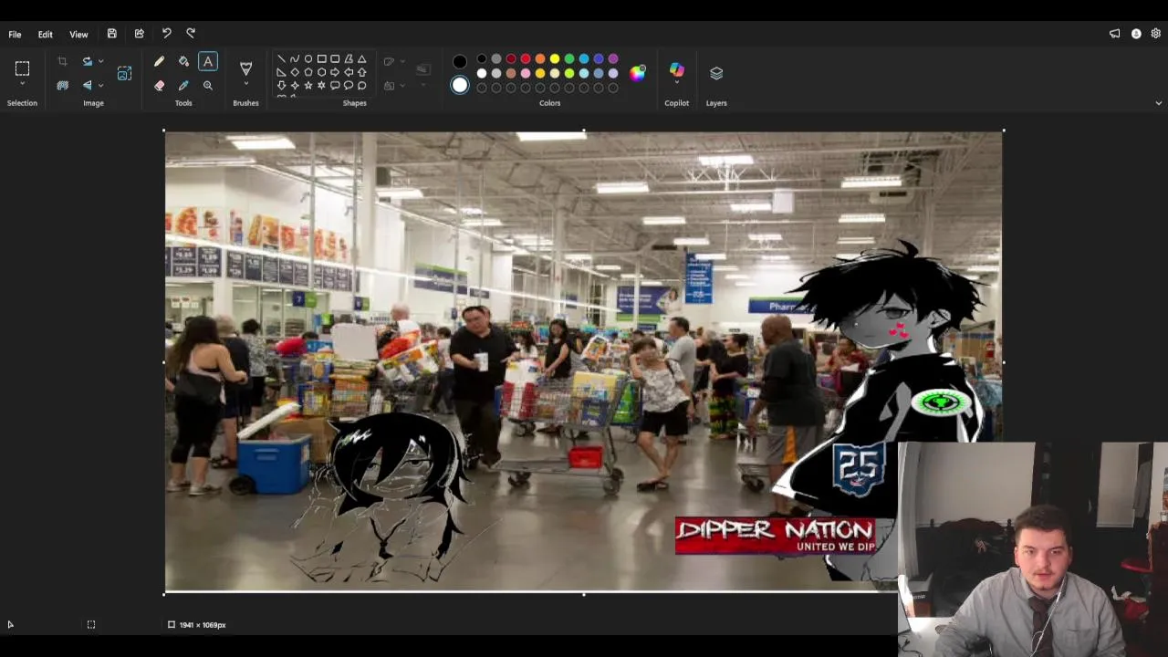
Task: Pick the green color swatch
Action: point(569,59)
